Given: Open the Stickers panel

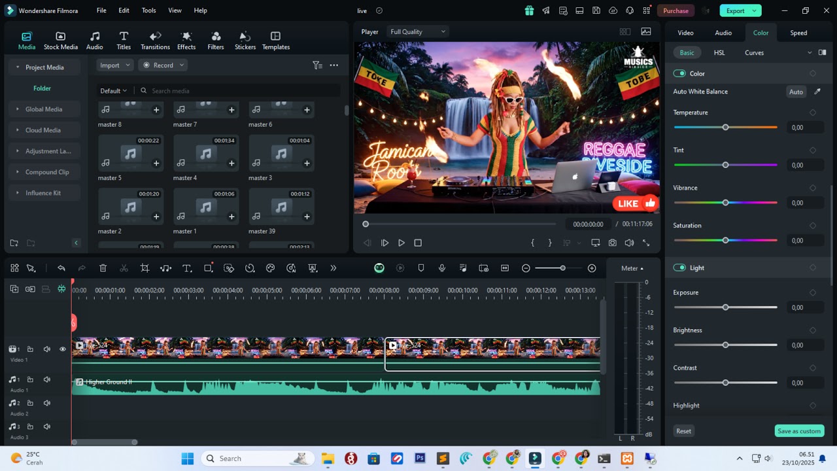Looking at the screenshot, I should click(x=245, y=40).
